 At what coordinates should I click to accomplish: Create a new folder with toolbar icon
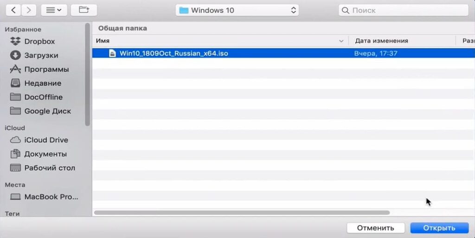[x=84, y=10]
